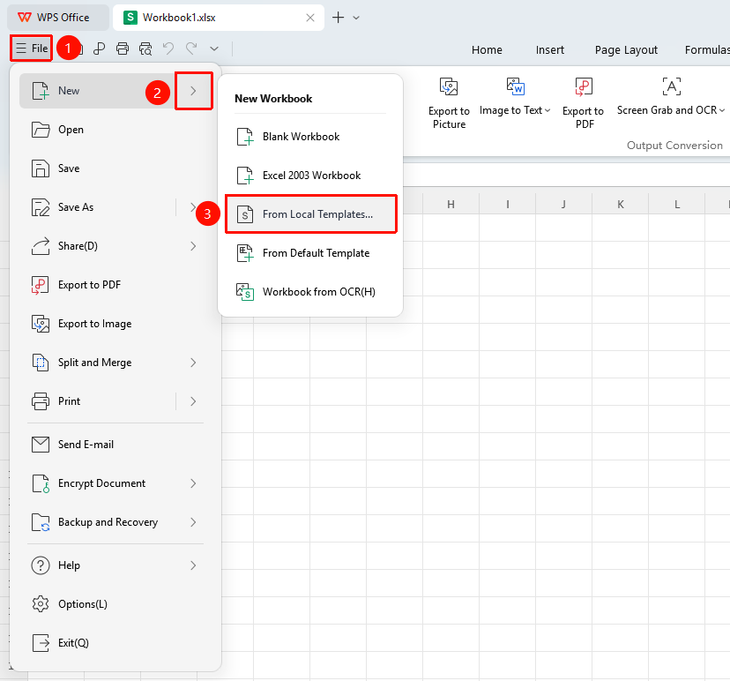The height and width of the screenshot is (681, 730).
Task: Select From Local Templates option
Action: click(x=310, y=214)
